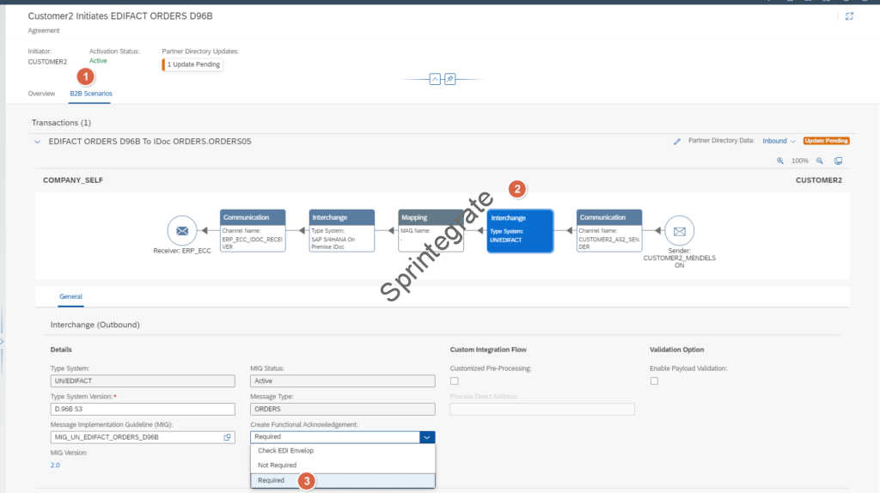The width and height of the screenshot is (880, 493).
Task: Click the MIG Version 2.0 link
Action: (x=56, y=465)
